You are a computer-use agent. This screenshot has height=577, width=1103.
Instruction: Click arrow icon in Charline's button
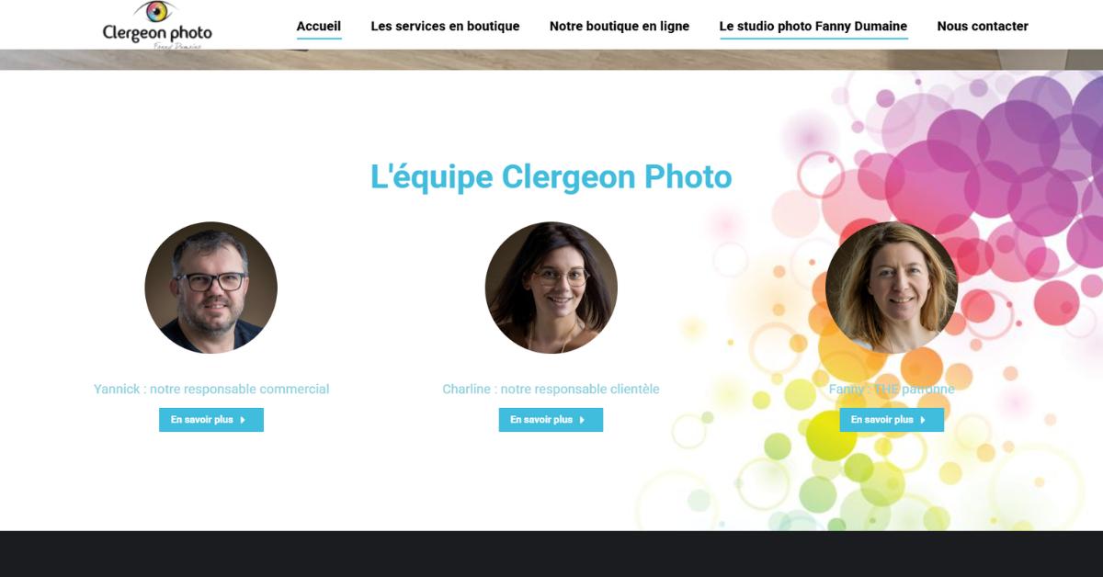[x=583, y=420]
